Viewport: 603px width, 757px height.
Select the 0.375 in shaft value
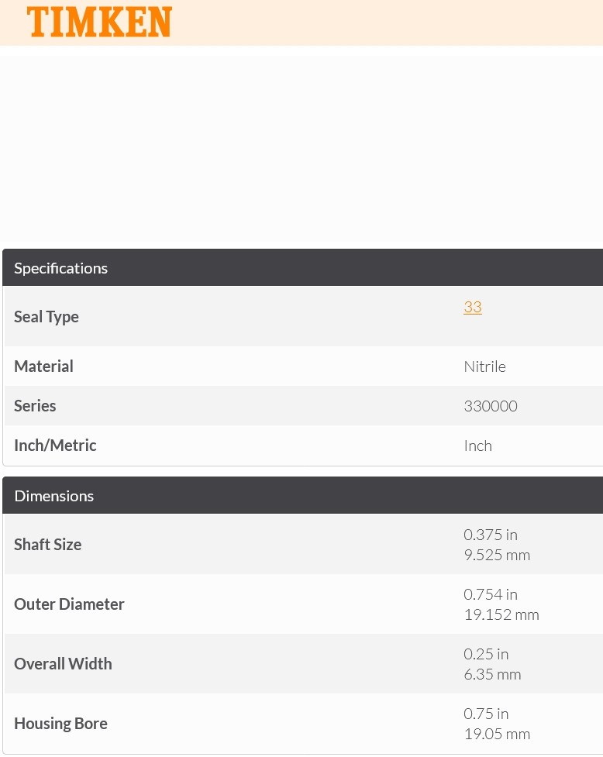click(491, 535)
